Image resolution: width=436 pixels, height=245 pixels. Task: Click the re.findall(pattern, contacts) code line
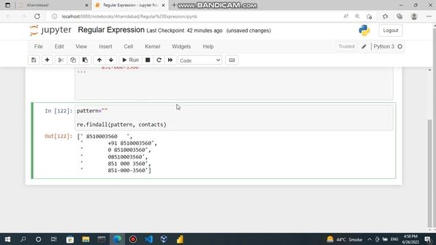click(x=121, y=125)
